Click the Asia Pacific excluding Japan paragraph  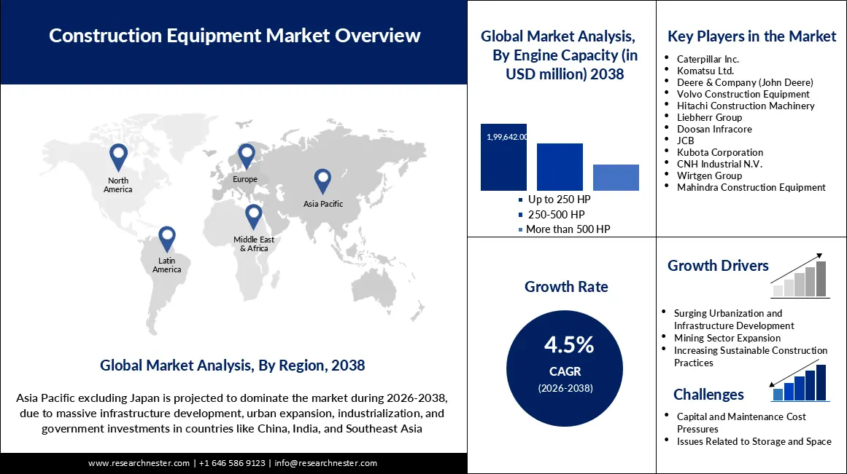coord(232,414)
